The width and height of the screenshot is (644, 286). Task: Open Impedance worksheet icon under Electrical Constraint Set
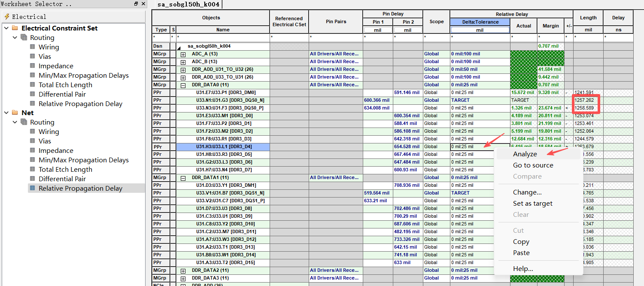point(33,66)
